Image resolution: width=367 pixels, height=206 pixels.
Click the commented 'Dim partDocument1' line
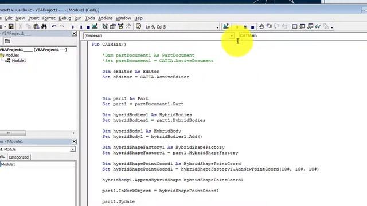(x=149, y=56)
